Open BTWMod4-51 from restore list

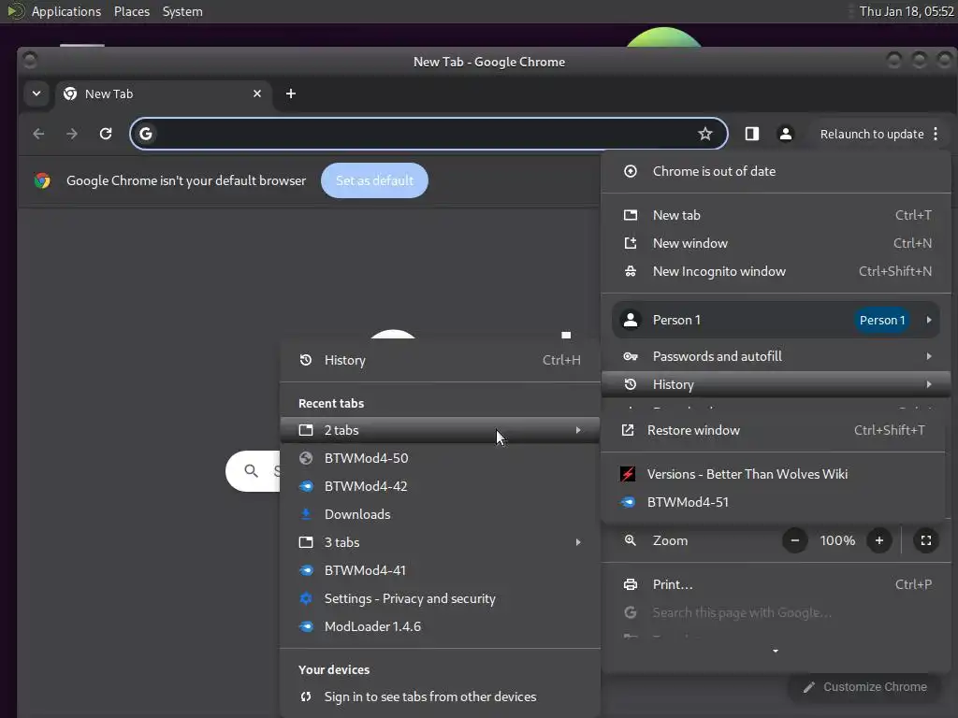click(x=774, y=502)
